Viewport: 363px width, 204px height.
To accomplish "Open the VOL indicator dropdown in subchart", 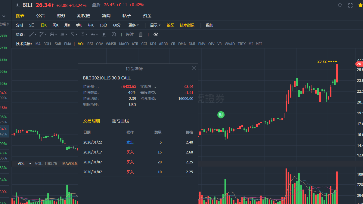I will (x=30, y=164).
